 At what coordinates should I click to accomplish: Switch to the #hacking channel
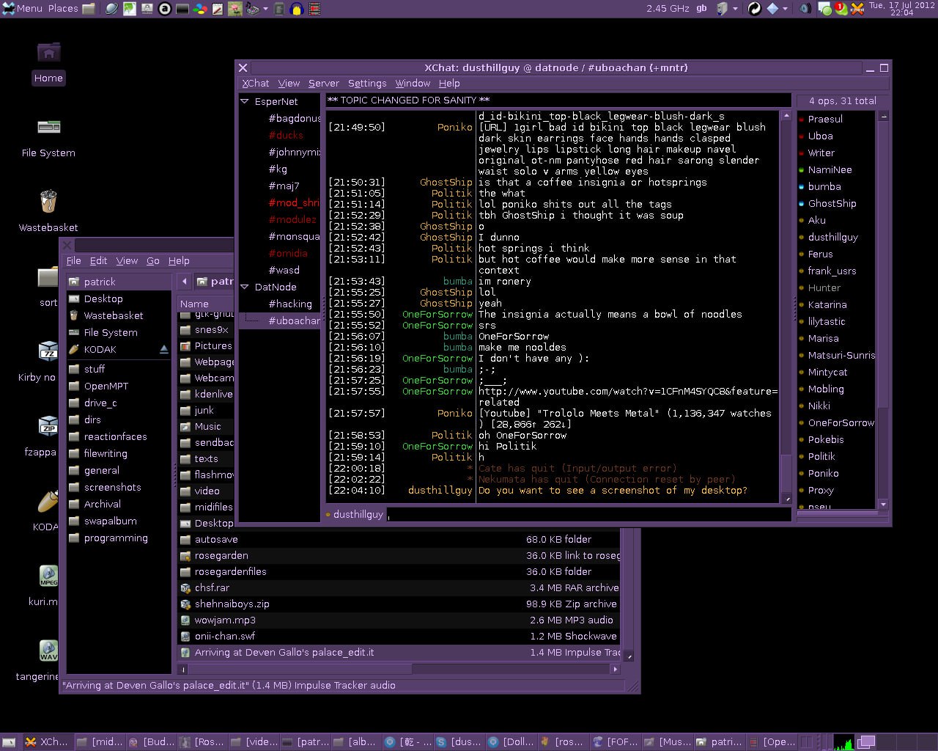(x=289, y=304)
